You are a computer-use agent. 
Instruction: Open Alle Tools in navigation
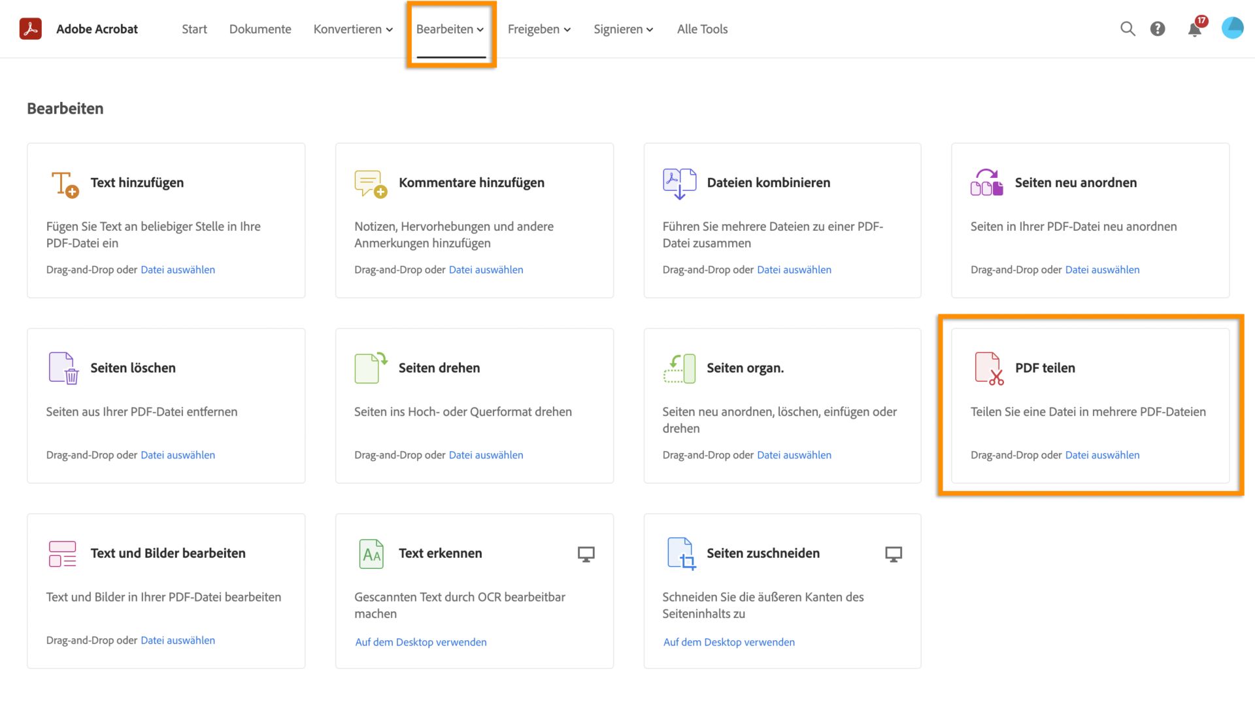click(x=702, y=29)
